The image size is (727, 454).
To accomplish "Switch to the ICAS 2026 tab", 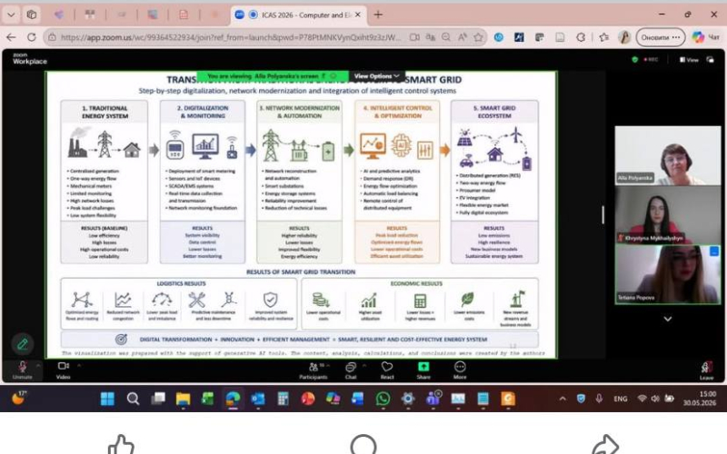I will [x=299, y=15].
